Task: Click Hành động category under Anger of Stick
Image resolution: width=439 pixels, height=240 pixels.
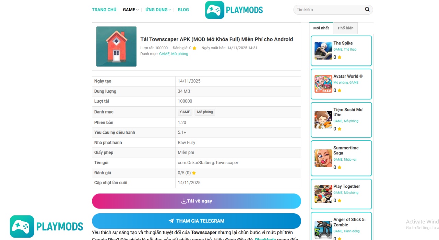Action: (x=352, y=231)
